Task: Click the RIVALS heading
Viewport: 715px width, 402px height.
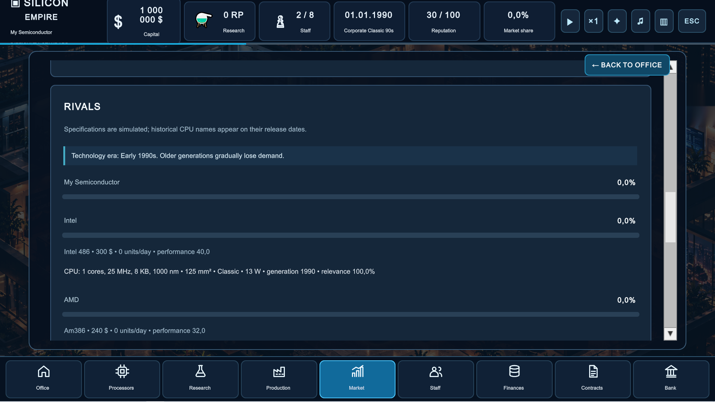Action: pos(82,107)
